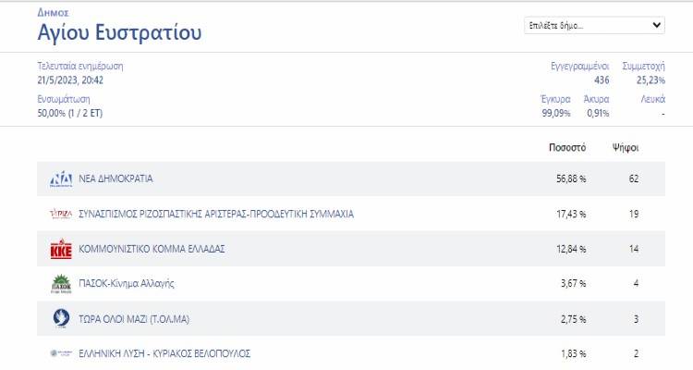Click the ΣΥΡΙΖΑ party logo
693x370 pixels.
click(x=61, y=214)
